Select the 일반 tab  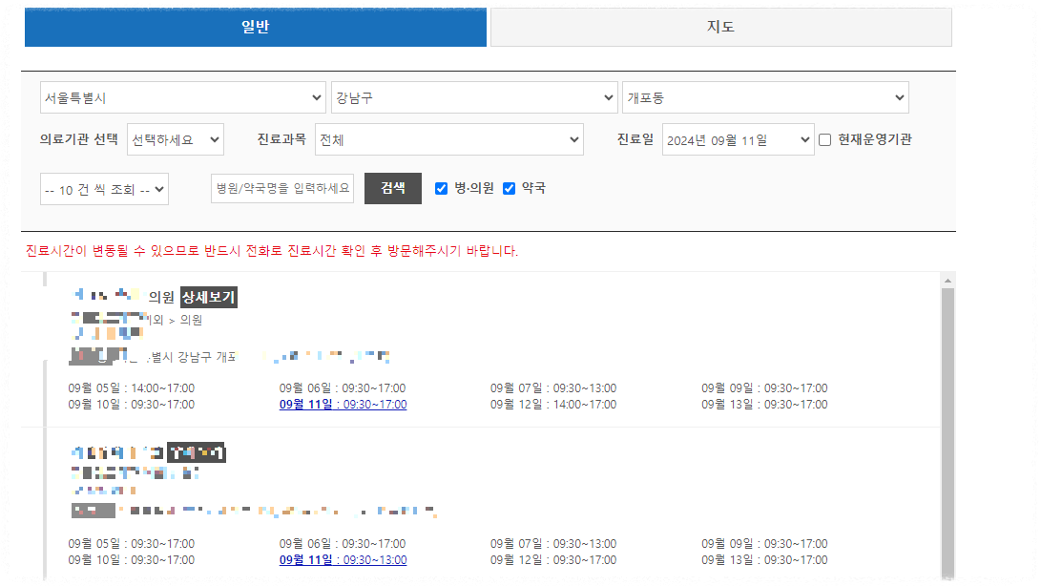point(255,27)
